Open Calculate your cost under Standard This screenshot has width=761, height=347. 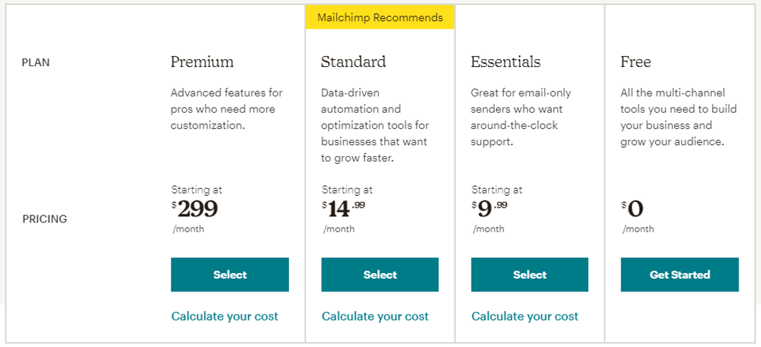tap(375, 317)
